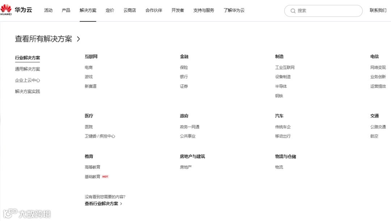Open the 开发者 menu

pyautogui.click(x=178, y=10)
